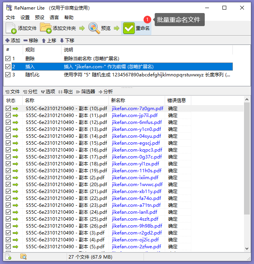254x264 pixels.
Task: Add a new rule with the plus 添加 icon
Action: [x=7, y=40]
